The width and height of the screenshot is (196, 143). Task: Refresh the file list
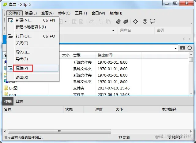190,48
